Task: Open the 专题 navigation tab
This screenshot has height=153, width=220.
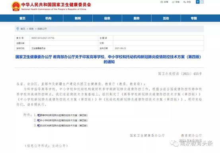Action: pos(194,18)
